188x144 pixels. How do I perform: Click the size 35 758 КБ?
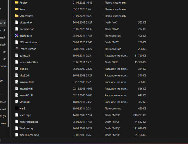click(141, 135)
